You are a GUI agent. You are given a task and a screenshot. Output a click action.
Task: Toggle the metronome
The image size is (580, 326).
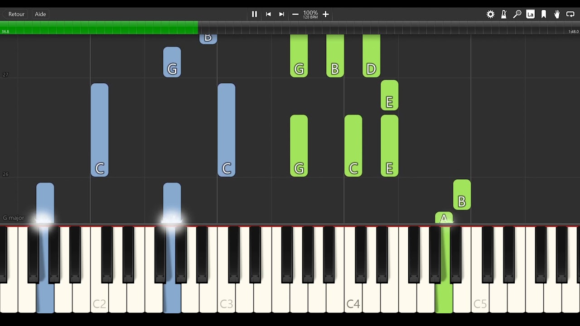504,14
